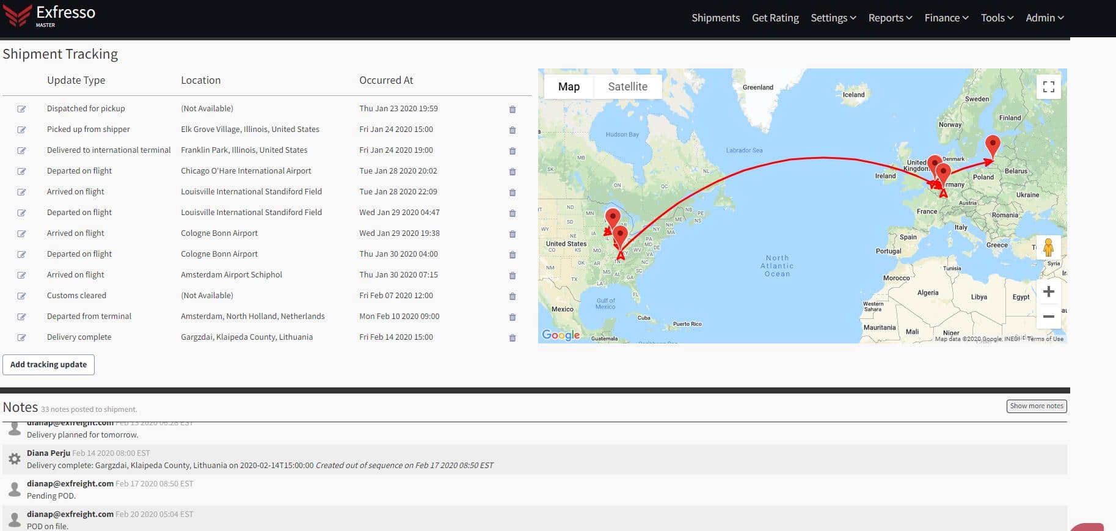
Task: Expand the Reports menu
Action: [890, 18]
